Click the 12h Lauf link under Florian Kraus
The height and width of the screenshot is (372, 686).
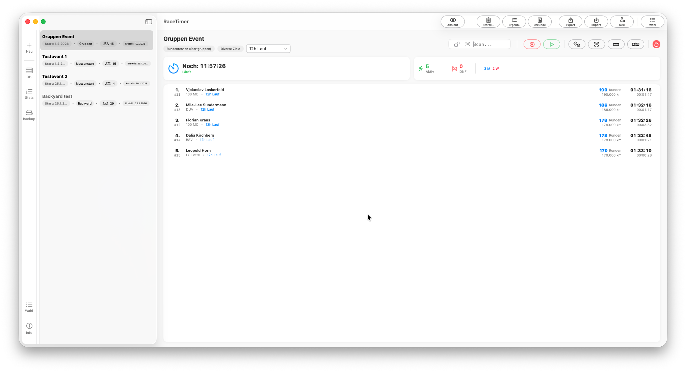[x=212, y=125]
